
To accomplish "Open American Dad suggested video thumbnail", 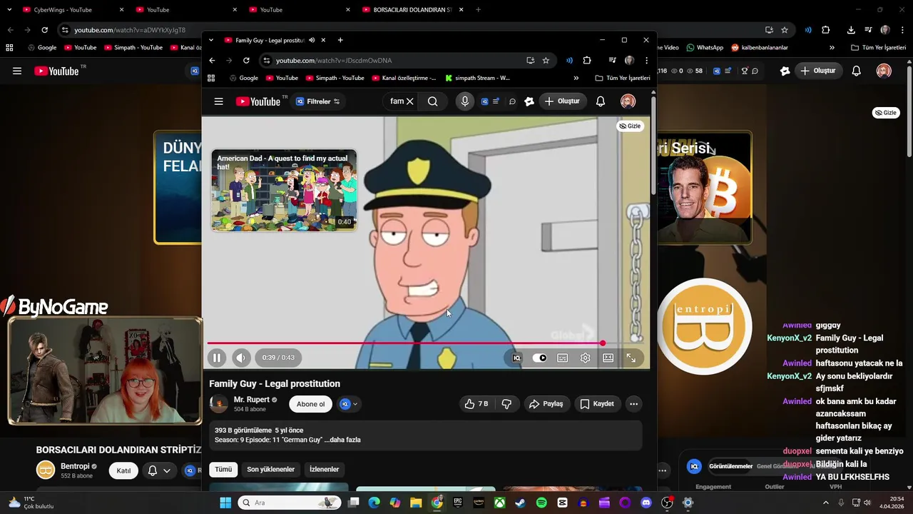I will coord(284,191).
